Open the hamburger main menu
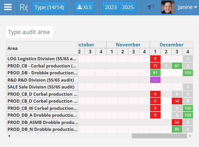Screen dimensions: 199x147 point(8,7)
